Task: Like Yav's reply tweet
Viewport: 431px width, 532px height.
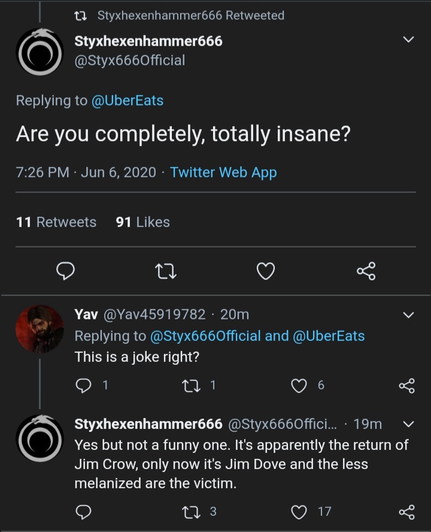Action: click(299, 385)
